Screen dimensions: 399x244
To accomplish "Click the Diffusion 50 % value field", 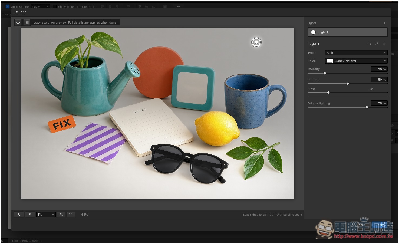I will (379, 80).
